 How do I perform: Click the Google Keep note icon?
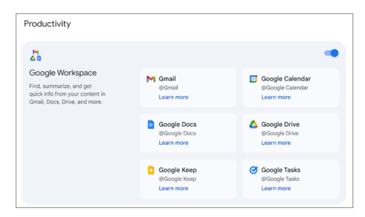(151, 170)
